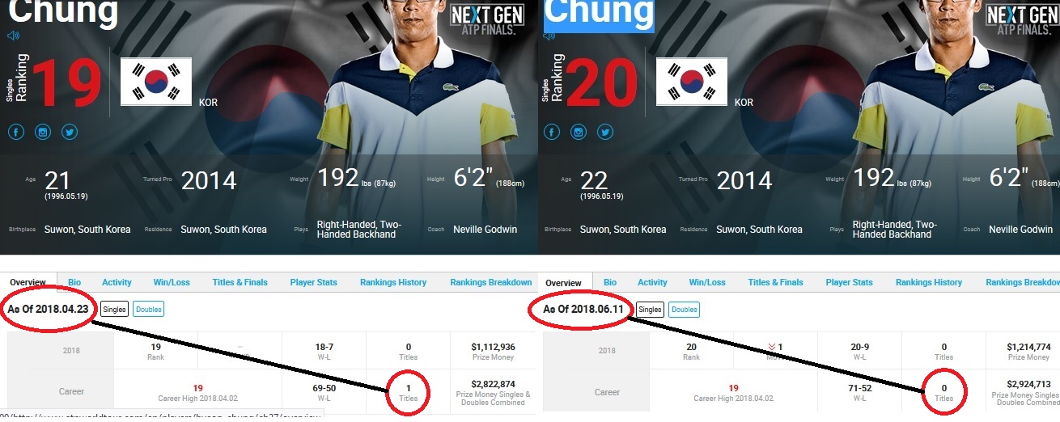Open the Bio tab in the left panel

pyautogui.click(x=74, y=282)
